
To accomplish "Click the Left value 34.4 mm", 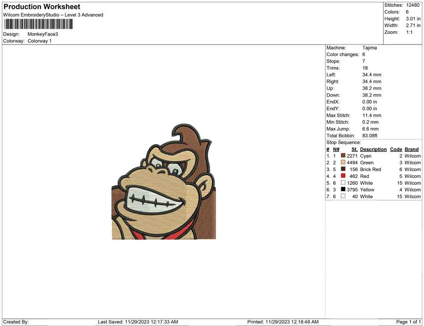I will coord(372,74).
